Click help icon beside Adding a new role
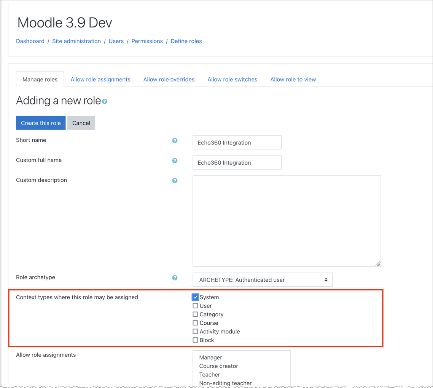433x388 pixels. 105,101
